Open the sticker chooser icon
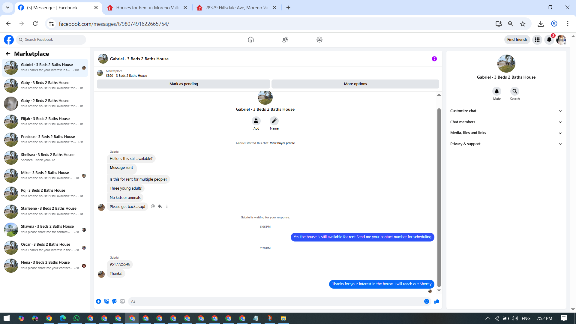Image resolution: width=576 pixels, height=324 pixels. tap(114, 301)
